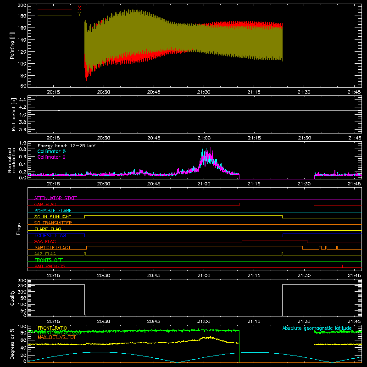Viewport: 367px width, 367px height.
Task: Click the GAP_FLAG label
Action: 45,204
